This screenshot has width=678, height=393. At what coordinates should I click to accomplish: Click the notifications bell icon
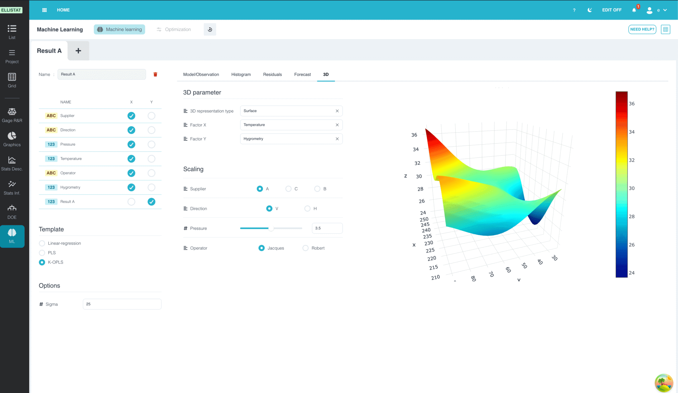click(634, 10)
